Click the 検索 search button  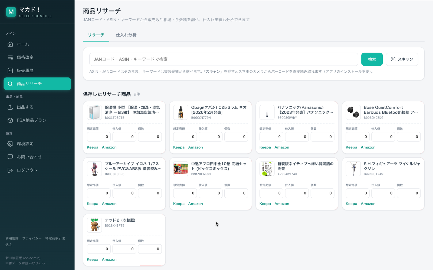[372, 59]
